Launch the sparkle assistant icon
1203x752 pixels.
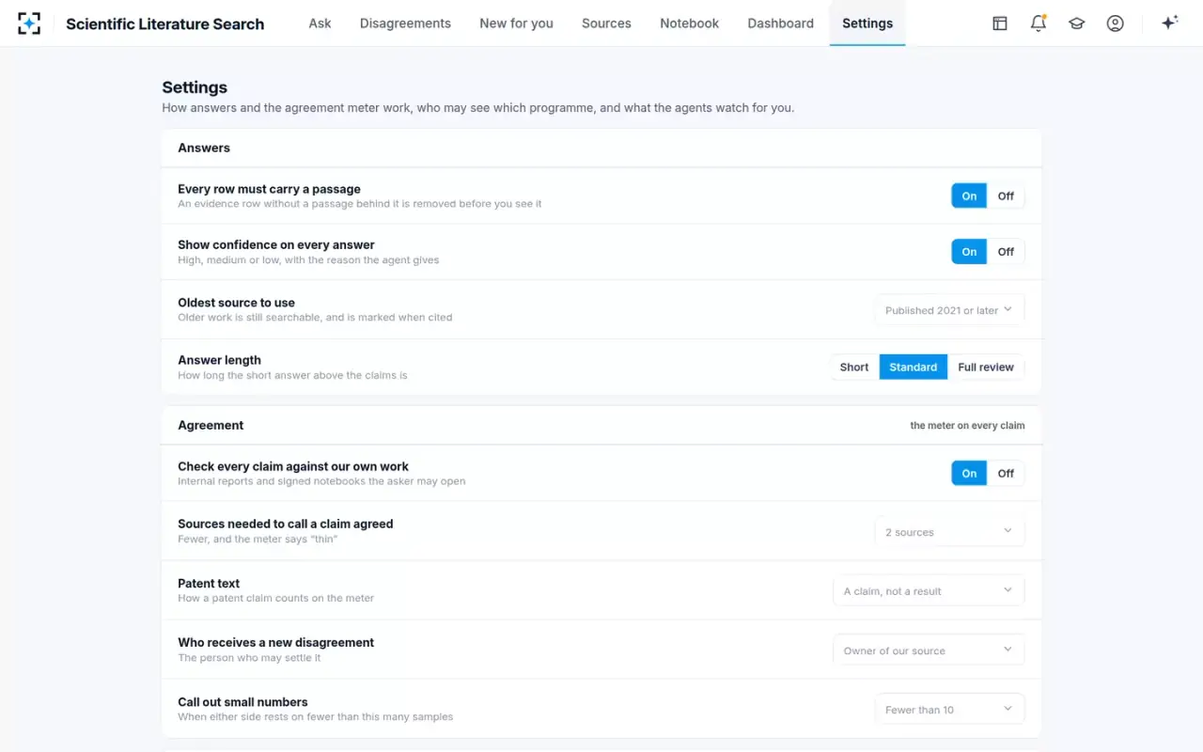tap(1169, 23)
